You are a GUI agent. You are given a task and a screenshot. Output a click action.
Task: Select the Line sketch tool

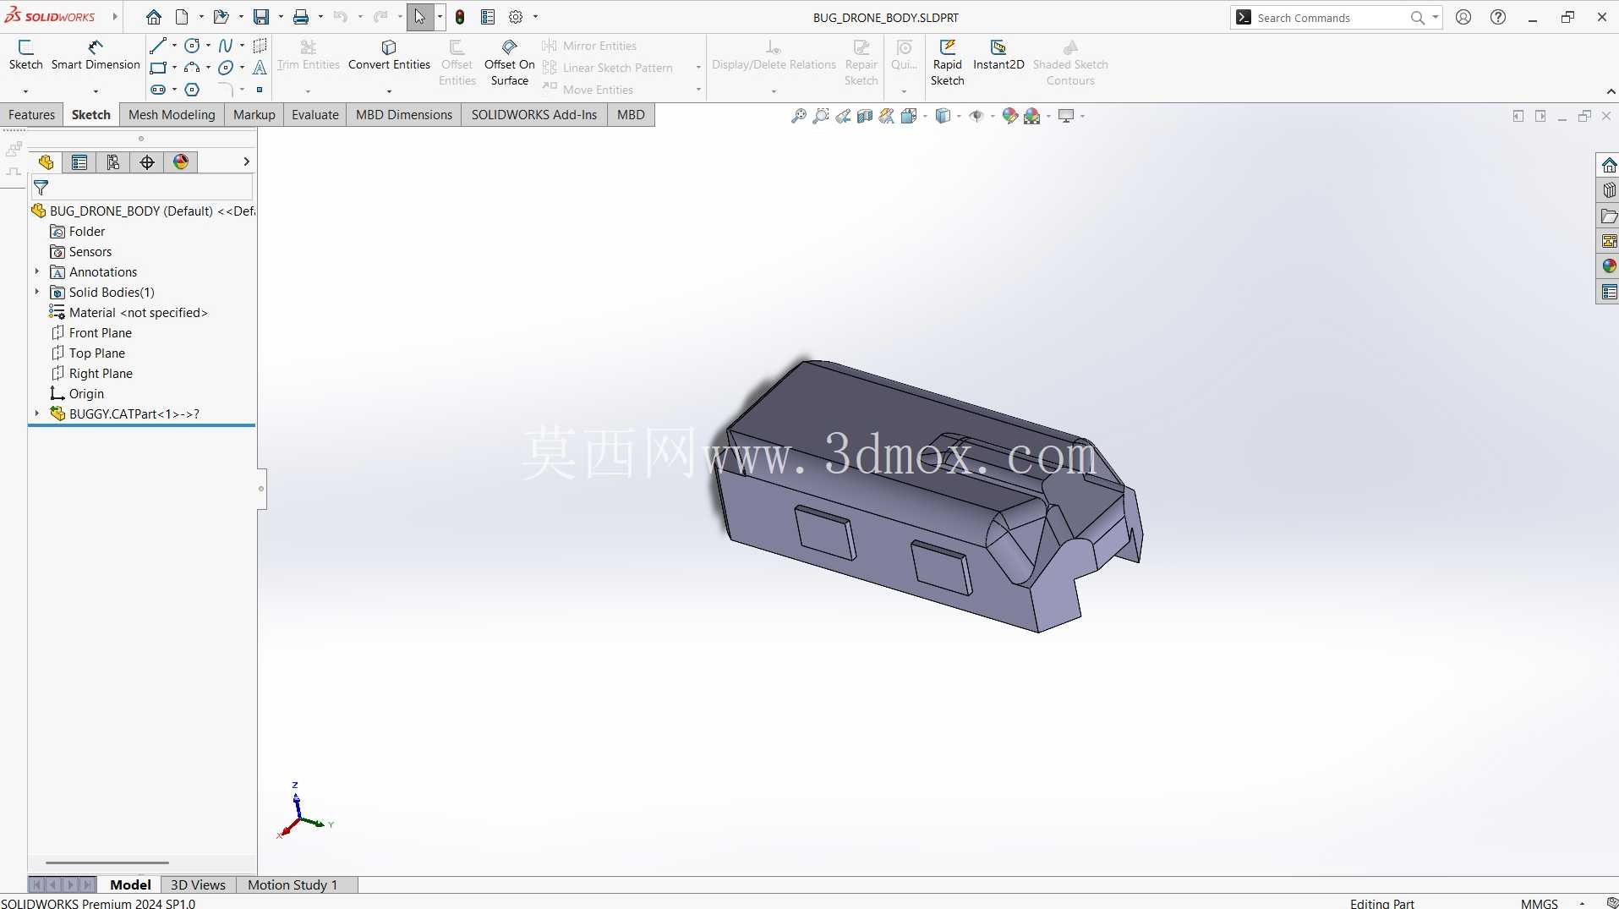(x=157, y=46)
